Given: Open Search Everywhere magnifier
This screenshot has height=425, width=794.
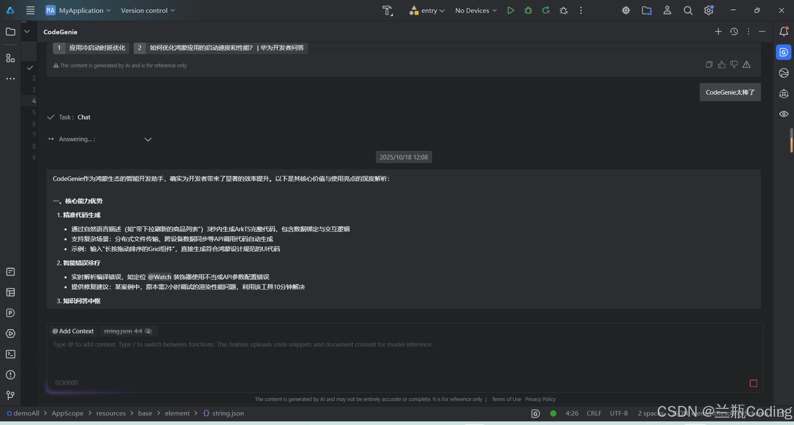Looking at the screenshot, I should 688,10.
